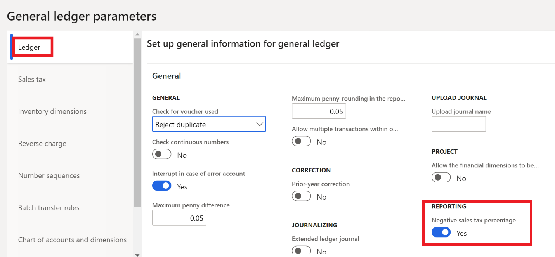Toggle Interrupt in case of error account
The width and height of the screenshot is (555, 257).
(162, 186)
